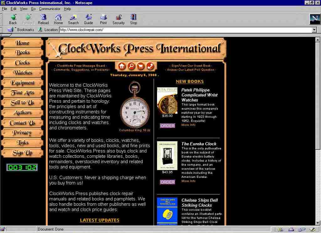Image resolution: width=321 pixels, height=233 pixels.
Task: Expand the Location history dropdown arrow
Action: click(x=314, y=30)
